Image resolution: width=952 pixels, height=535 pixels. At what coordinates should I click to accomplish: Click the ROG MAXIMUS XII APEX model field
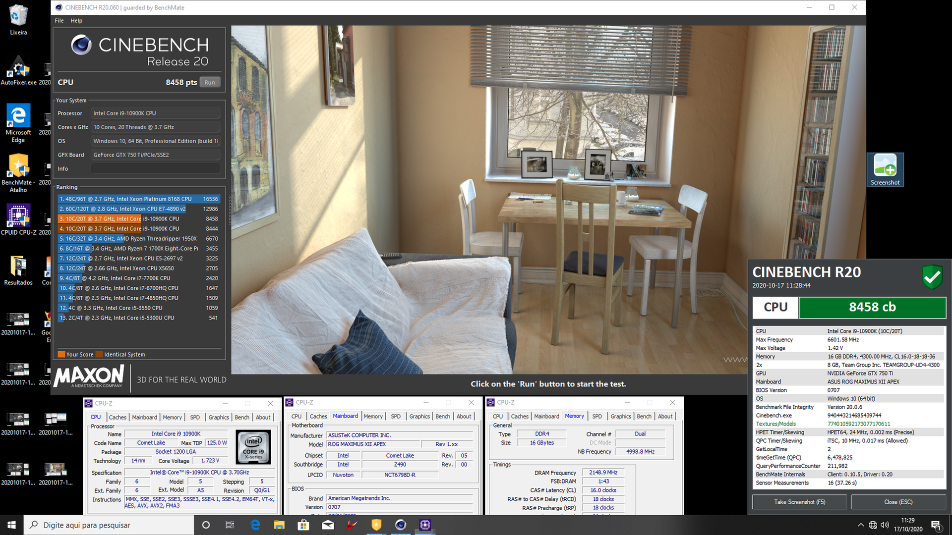[x=373, y=444]
